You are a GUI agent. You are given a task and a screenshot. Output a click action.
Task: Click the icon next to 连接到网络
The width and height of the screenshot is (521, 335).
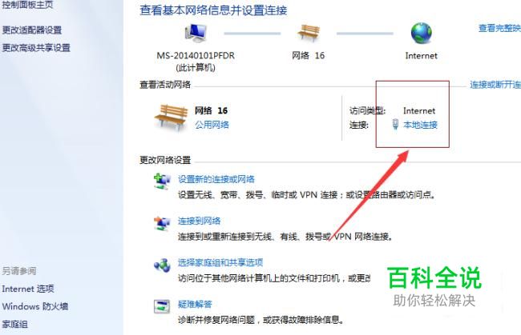[x=162, y=223]
